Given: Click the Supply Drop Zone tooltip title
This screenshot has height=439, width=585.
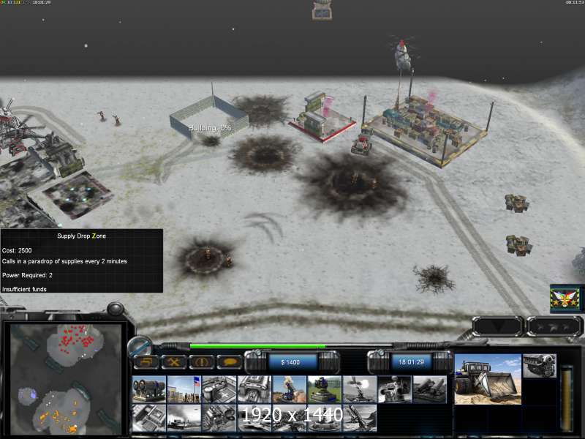Looking at the screenshot, I should click(81, 236).
